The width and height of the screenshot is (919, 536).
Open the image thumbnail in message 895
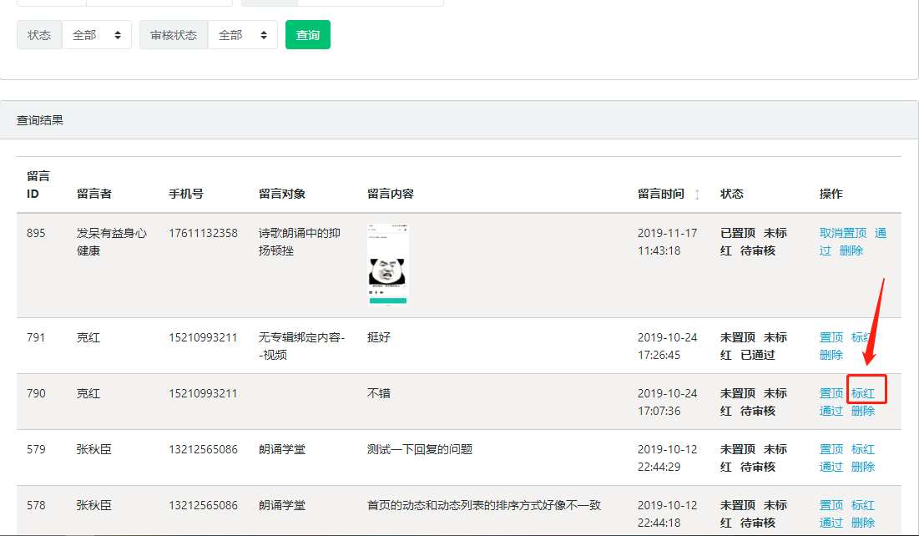point(387,264)
